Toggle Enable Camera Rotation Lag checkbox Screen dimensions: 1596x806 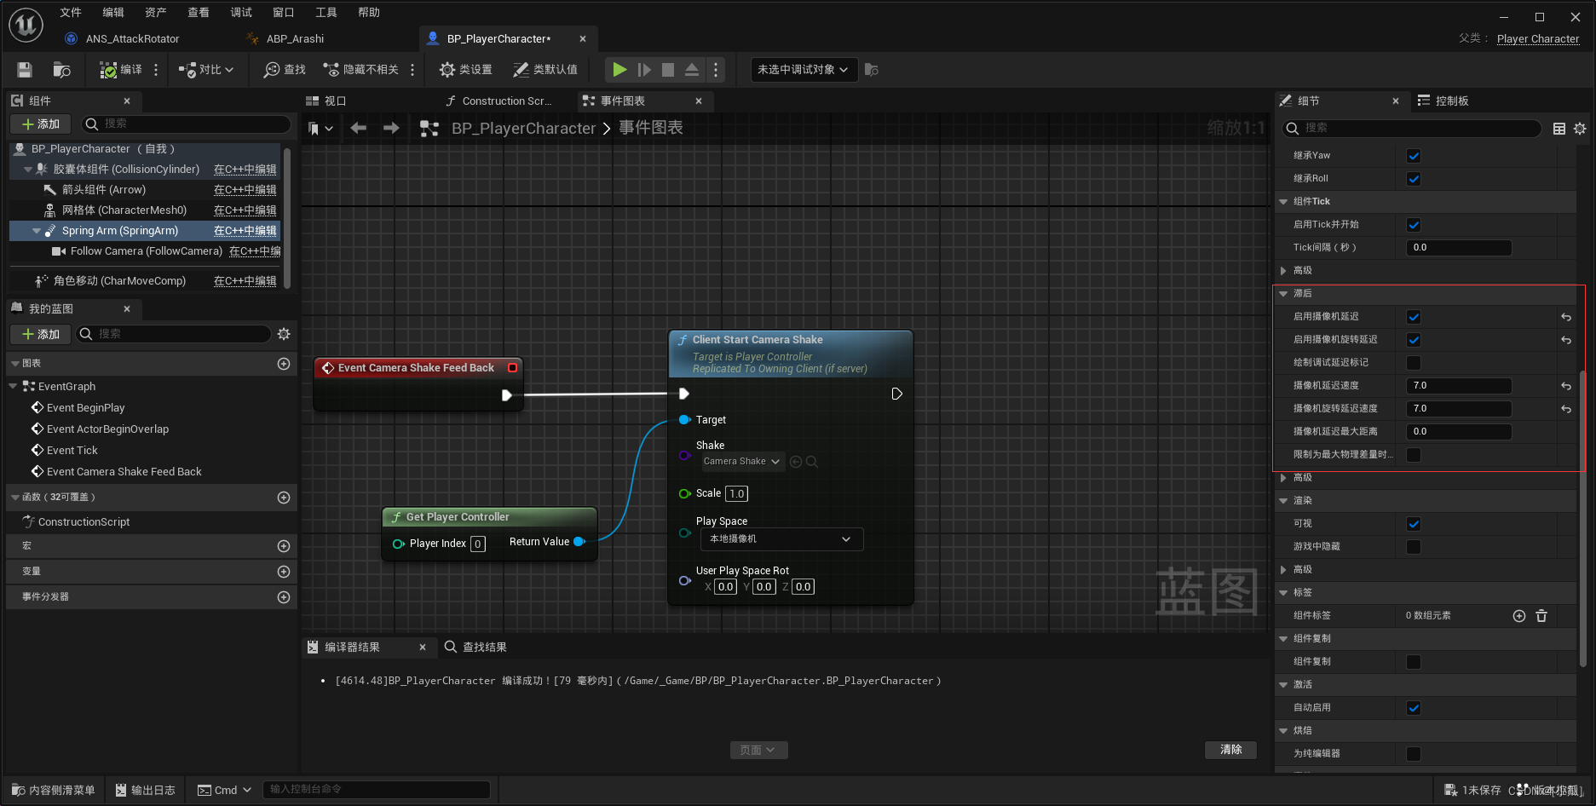click(1414, 340)
